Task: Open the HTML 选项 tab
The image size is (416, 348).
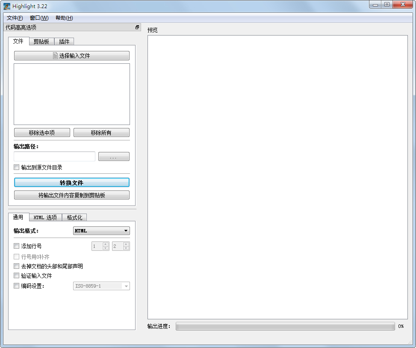Action: coord(45,217)
